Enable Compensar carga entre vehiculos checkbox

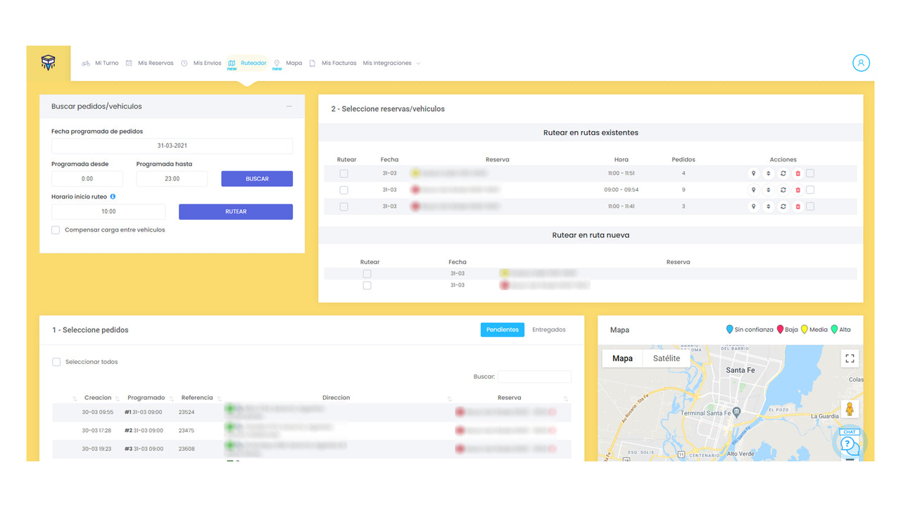(x=56, y=230)
